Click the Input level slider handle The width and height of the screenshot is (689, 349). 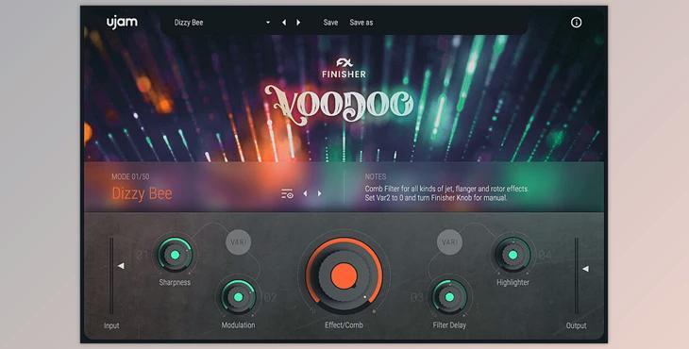coord(121,266)
